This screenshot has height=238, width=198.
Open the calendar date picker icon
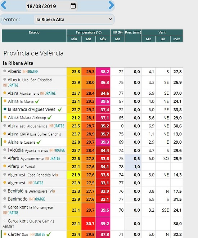point(73,6)
